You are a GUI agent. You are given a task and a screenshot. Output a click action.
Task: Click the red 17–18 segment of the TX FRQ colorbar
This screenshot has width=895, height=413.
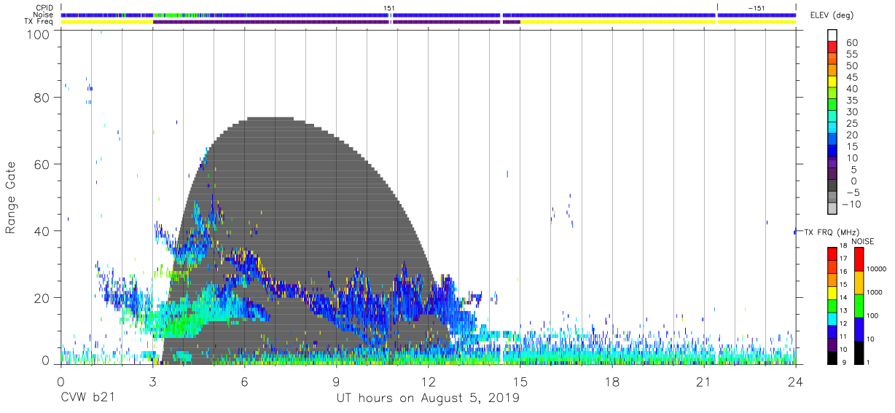[x=832, y=253]
